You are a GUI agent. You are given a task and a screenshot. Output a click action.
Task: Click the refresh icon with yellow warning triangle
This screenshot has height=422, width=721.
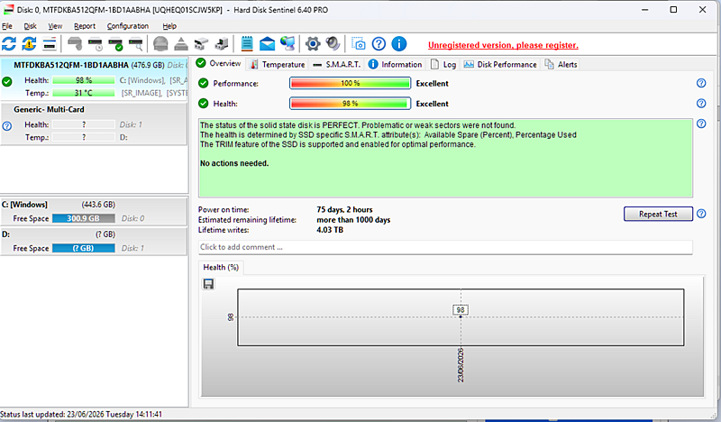(x=29, y=44)
